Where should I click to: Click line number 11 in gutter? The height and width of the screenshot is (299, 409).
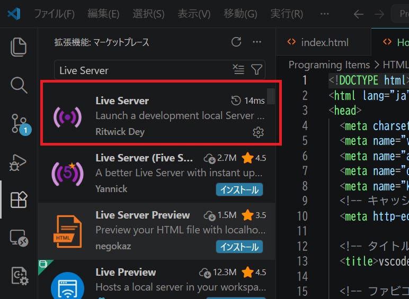(x=303, y=231)
